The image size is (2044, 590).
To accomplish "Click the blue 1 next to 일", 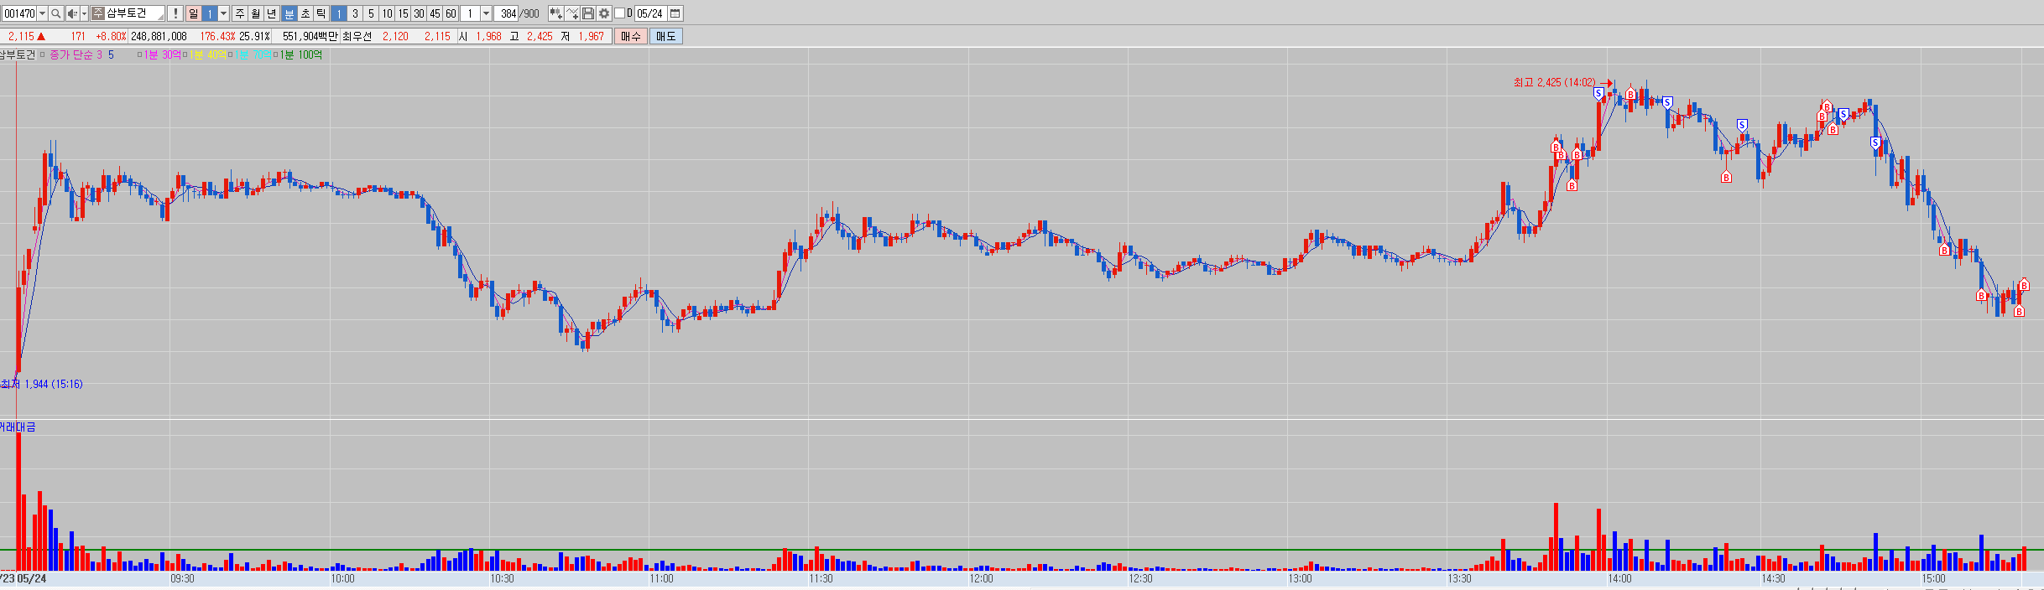I will (210, 13).
